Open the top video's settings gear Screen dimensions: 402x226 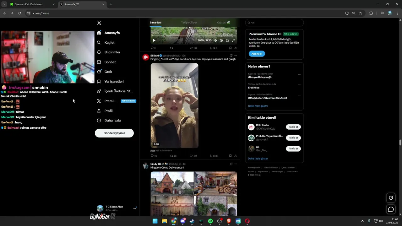point(221,40)
